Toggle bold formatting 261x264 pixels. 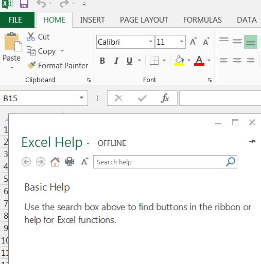click(102, 61)
